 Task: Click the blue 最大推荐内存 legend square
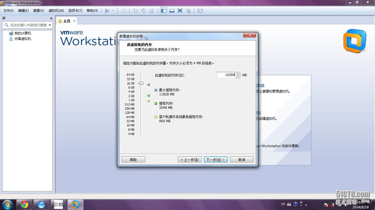click(x=156, y=90)
